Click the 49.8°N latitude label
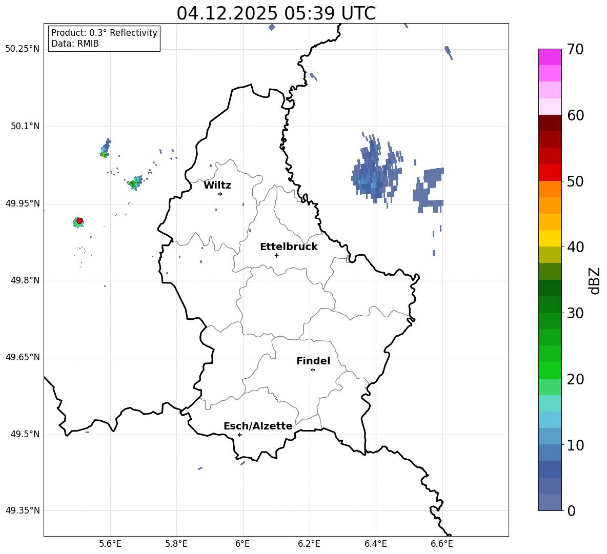Screen dimensions: 607x554 (25, 280)
